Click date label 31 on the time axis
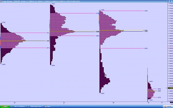 click(162, 102)
